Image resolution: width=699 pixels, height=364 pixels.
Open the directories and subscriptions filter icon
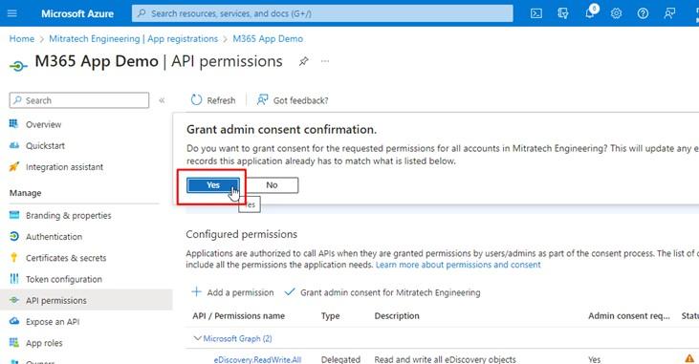[563, 13]
